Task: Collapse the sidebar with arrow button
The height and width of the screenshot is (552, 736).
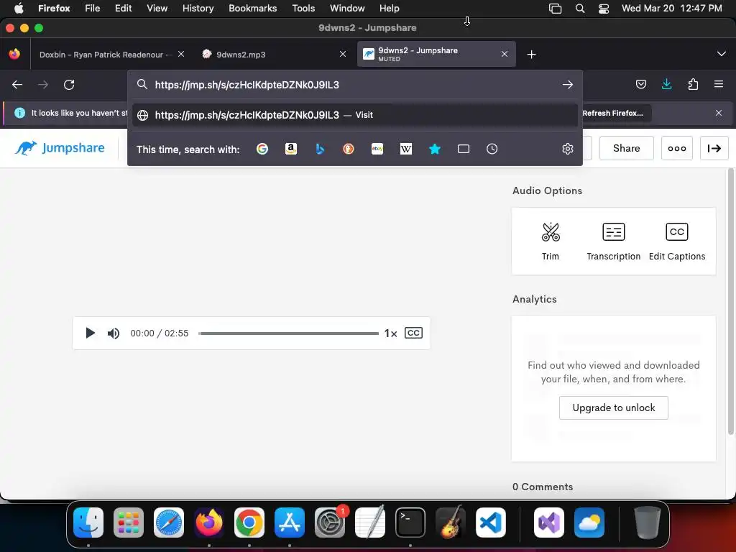Action: point(714,148)
